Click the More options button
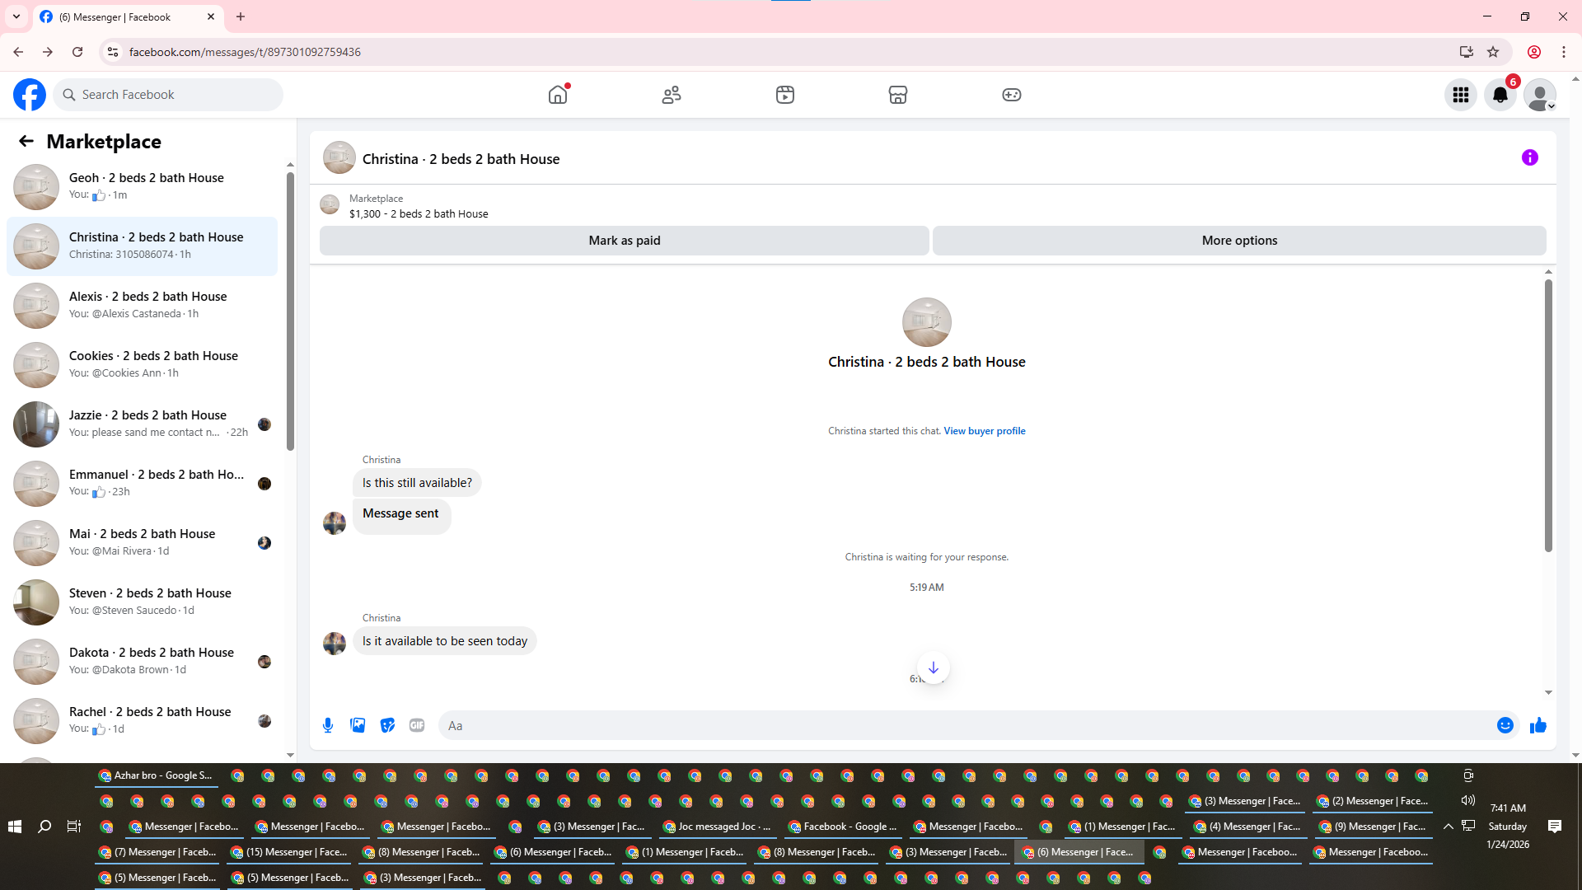 tap(1238, 241)
